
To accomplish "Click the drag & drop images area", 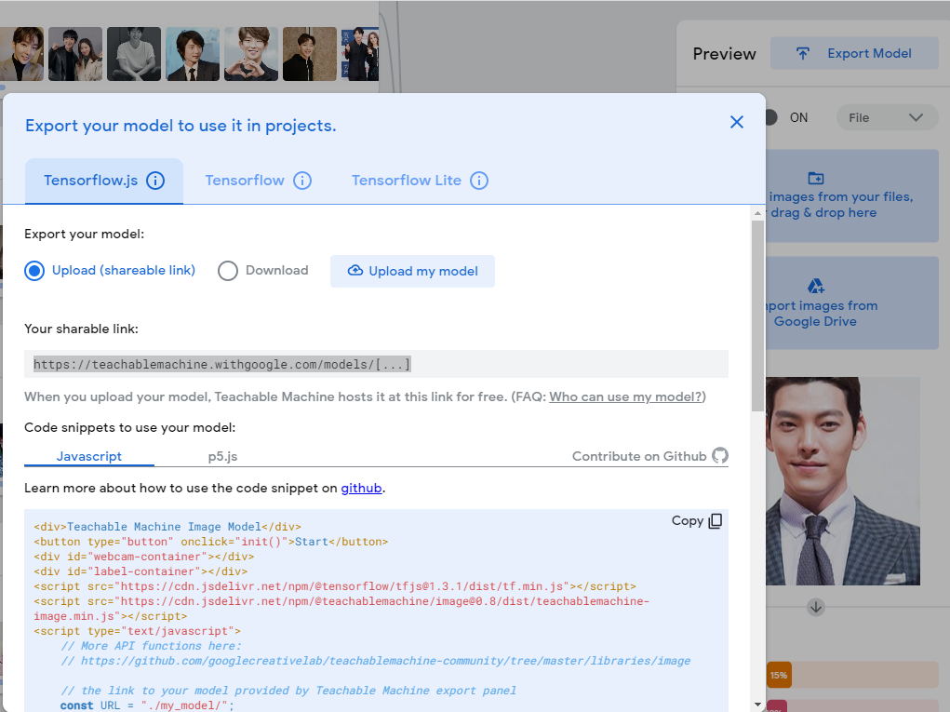I will coord(852,195).
